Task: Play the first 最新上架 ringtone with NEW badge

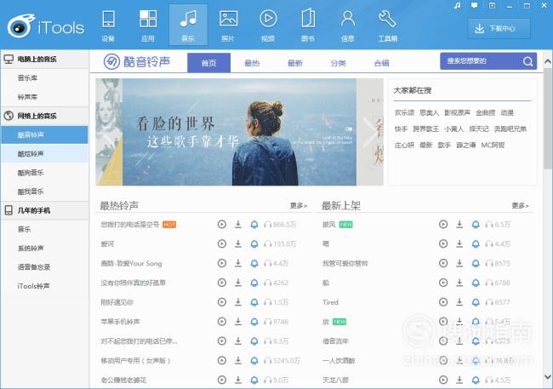Action: click(x=443, y=225)
